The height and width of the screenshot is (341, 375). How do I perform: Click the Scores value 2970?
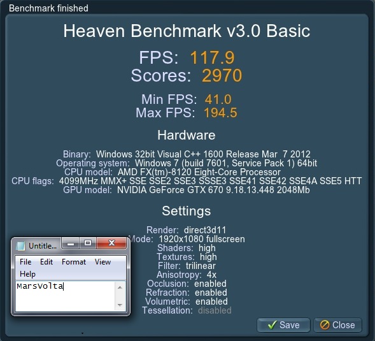coord(222,75)
